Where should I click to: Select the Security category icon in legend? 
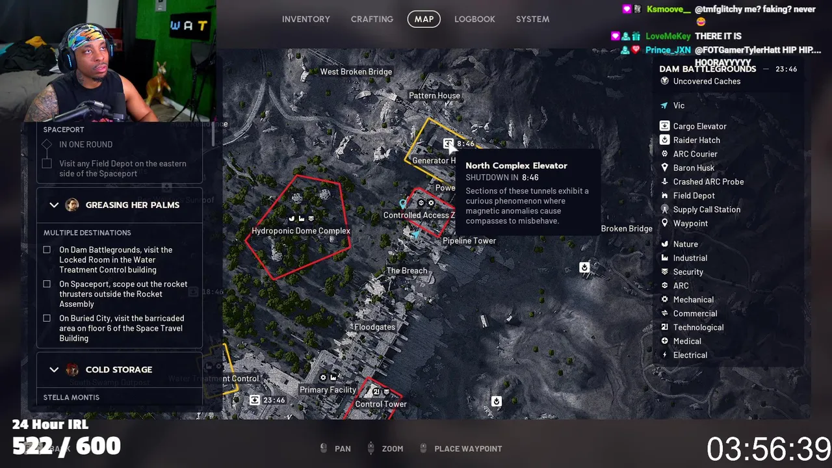tap(664, 272)
